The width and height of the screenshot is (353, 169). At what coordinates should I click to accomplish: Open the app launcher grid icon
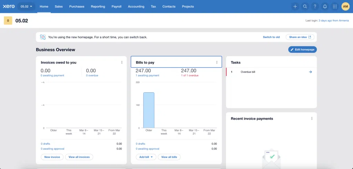tap(335, 7)
